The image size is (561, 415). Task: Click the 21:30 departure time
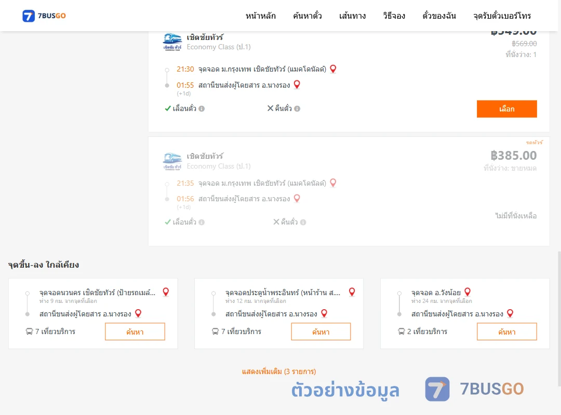[185, 69]
